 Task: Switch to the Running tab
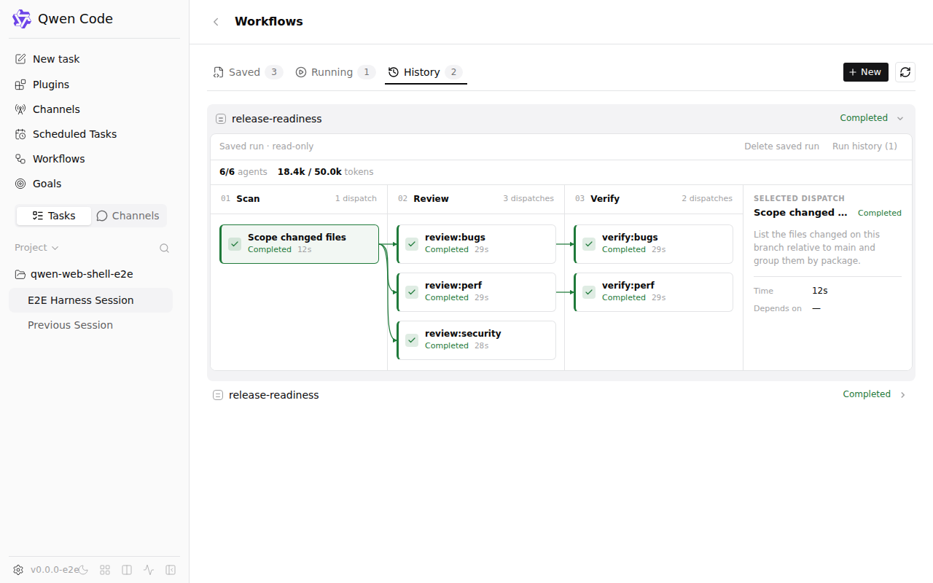[335, 72]
